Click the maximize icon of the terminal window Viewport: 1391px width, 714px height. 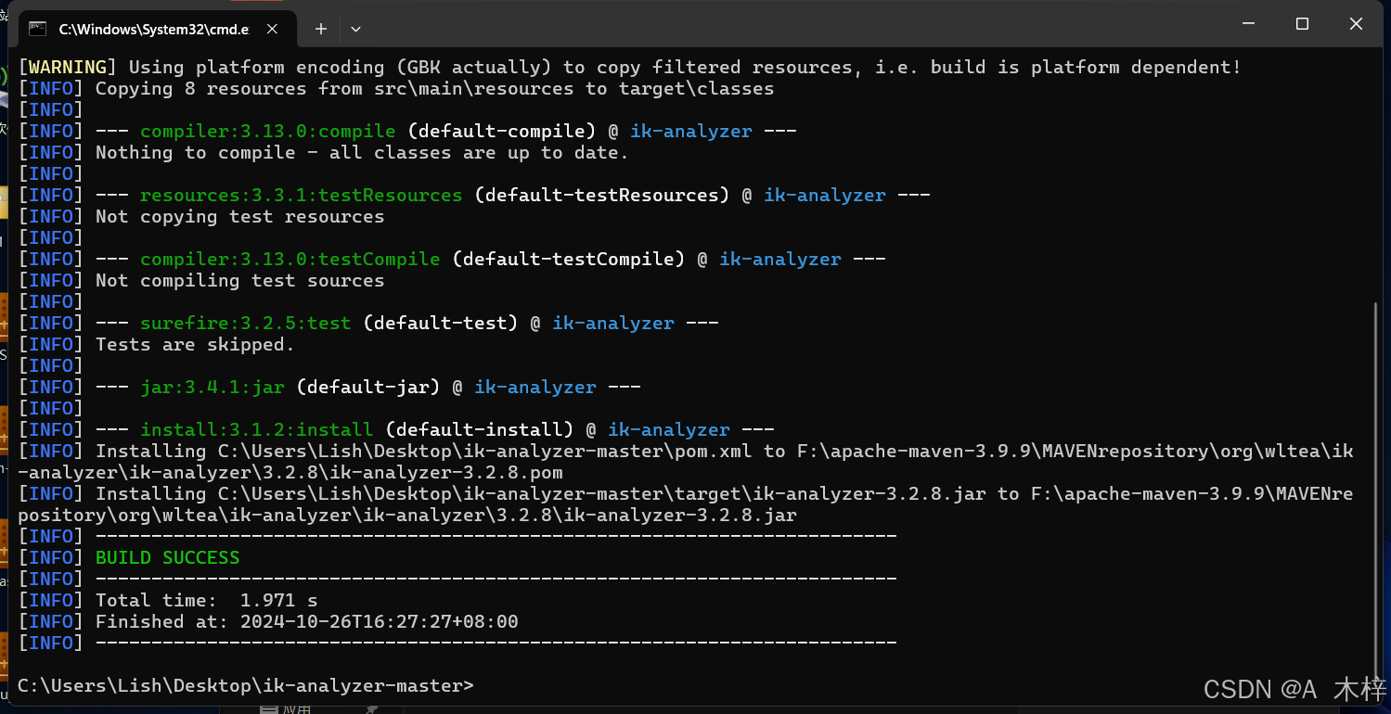(x=1301, y=23)
